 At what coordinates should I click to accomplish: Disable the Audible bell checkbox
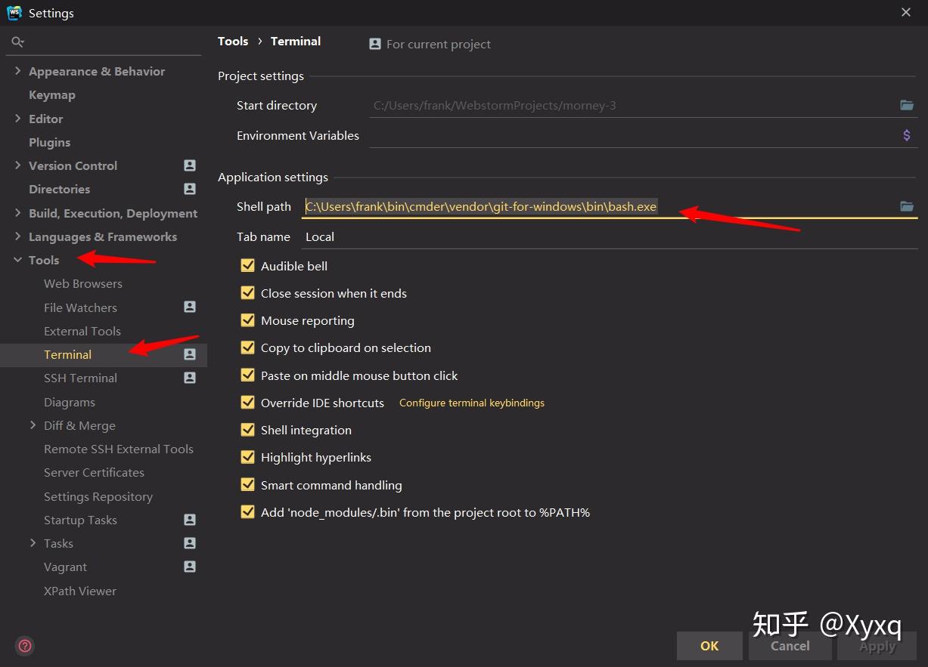pos(247,265)
